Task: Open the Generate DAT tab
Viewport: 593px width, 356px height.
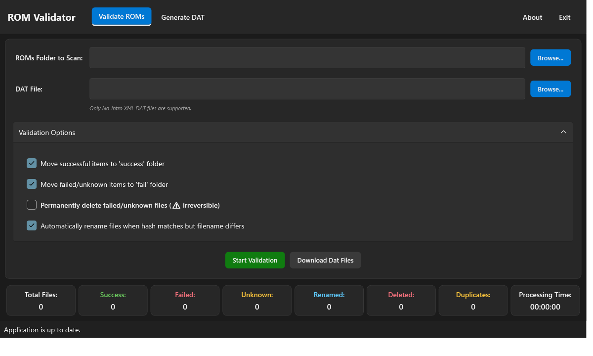Action: tap(183, 17)
